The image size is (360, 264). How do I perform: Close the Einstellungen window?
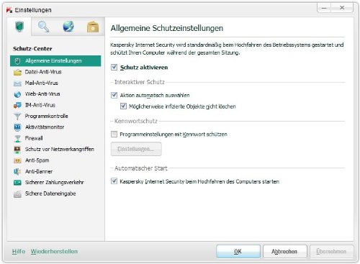click(342, 8)
